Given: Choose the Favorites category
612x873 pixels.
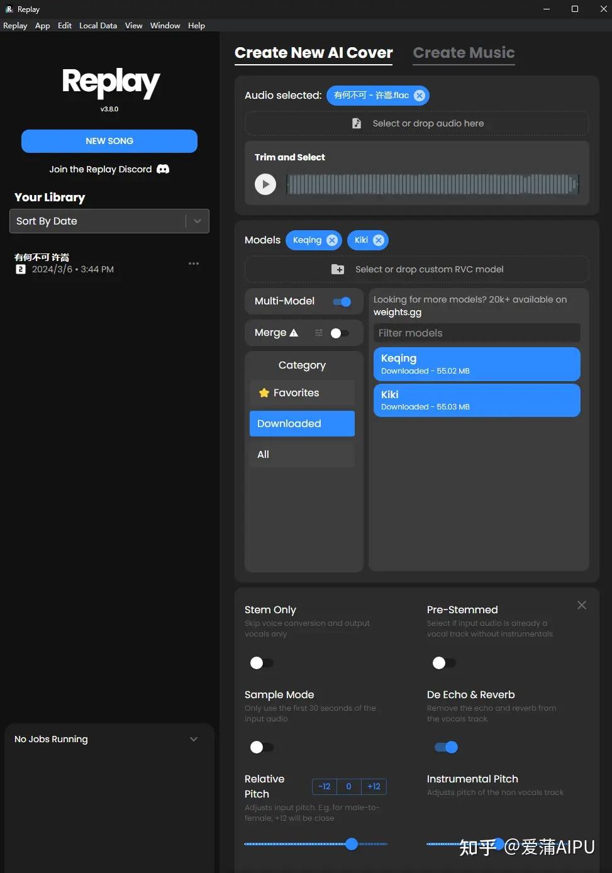Looking at the screenshot, I should tap(302, 393).
